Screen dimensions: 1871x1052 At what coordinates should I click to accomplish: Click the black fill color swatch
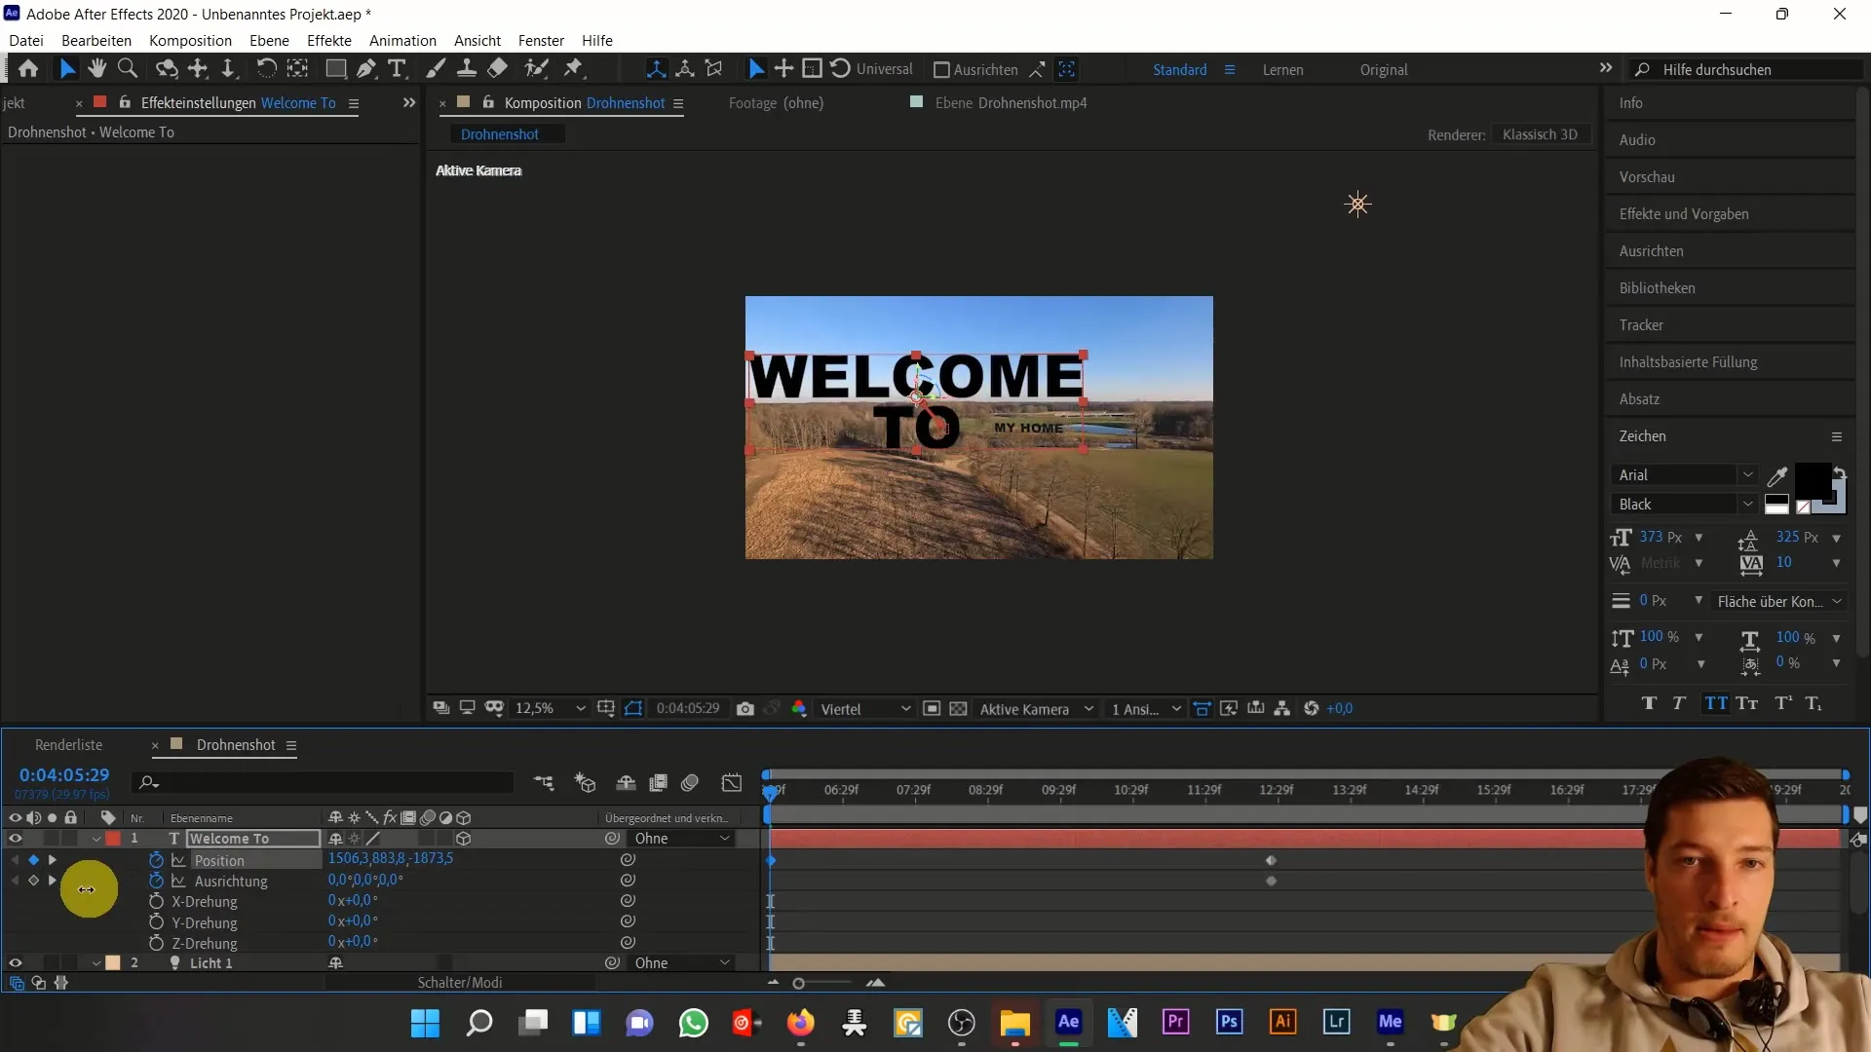1813,479
